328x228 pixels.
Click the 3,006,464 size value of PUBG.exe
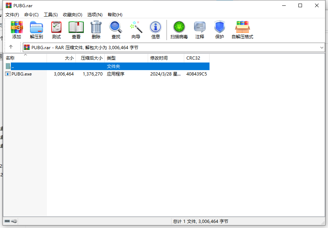pos(64,74)
